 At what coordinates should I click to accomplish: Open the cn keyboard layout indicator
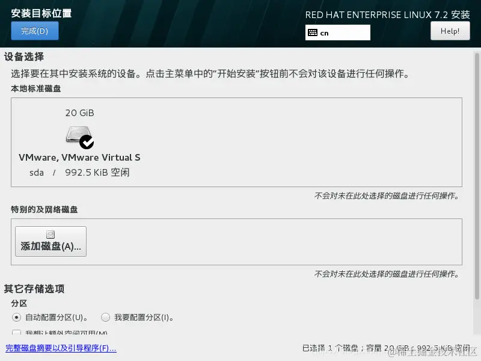coord(338,32)
